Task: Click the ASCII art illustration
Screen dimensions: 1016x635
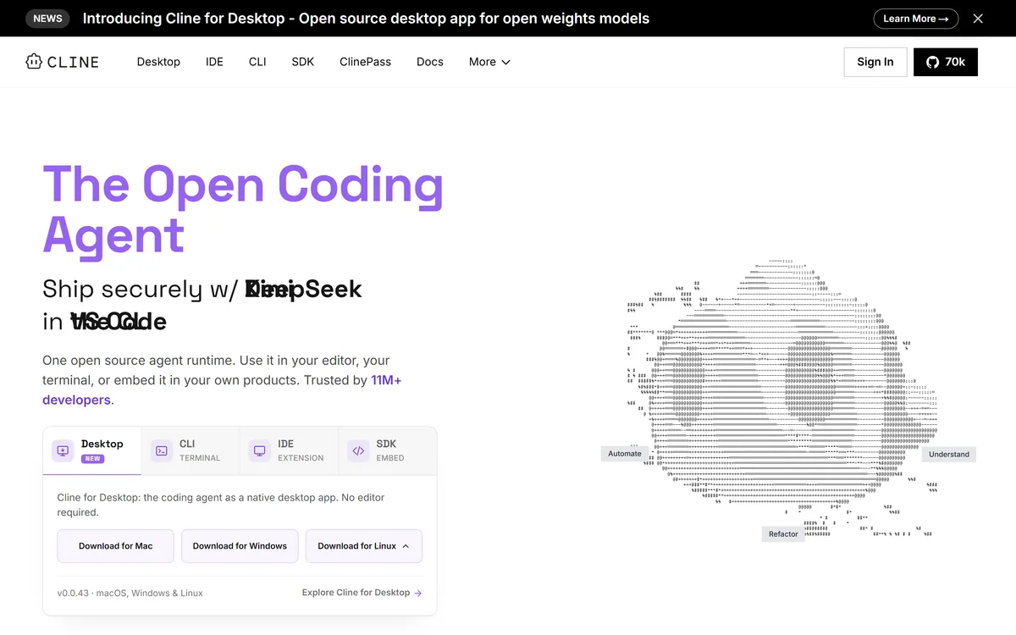Action: 783,398
